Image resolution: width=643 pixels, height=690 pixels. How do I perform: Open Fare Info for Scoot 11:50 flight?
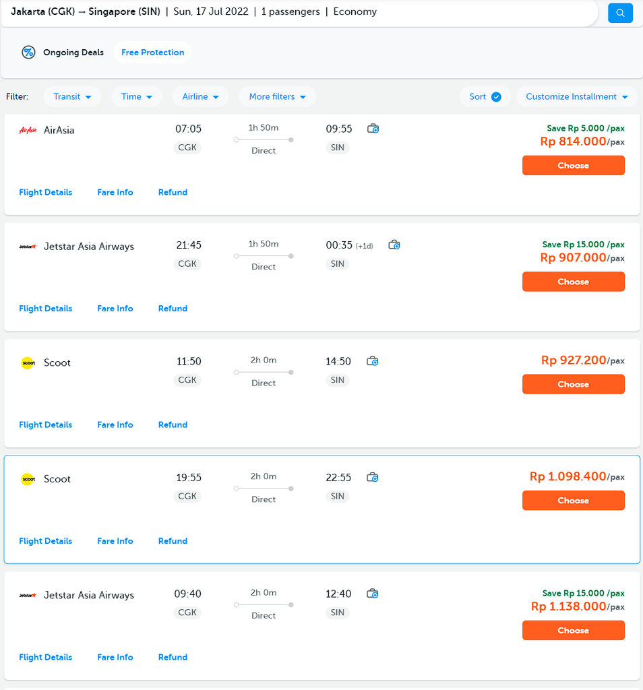pos(115,425)
